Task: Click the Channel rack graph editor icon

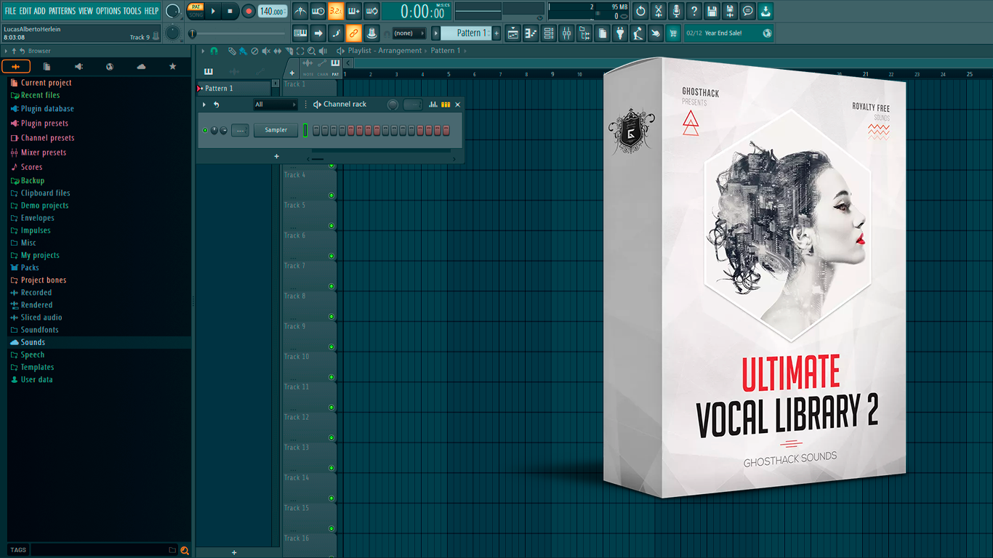Action: click(433, 105)
